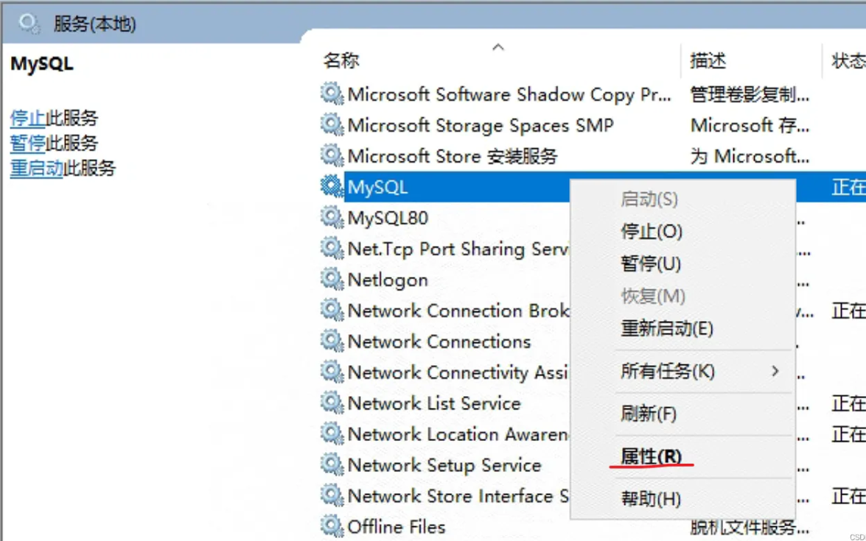The height and width of the screenshot is (541, 866).
Task: Choose 启动(S) in the context menu
Action: (x=649, y=199)
